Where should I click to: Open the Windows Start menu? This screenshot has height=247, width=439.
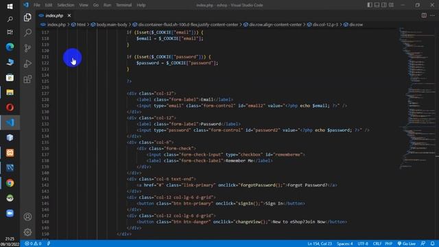(10, 6)
